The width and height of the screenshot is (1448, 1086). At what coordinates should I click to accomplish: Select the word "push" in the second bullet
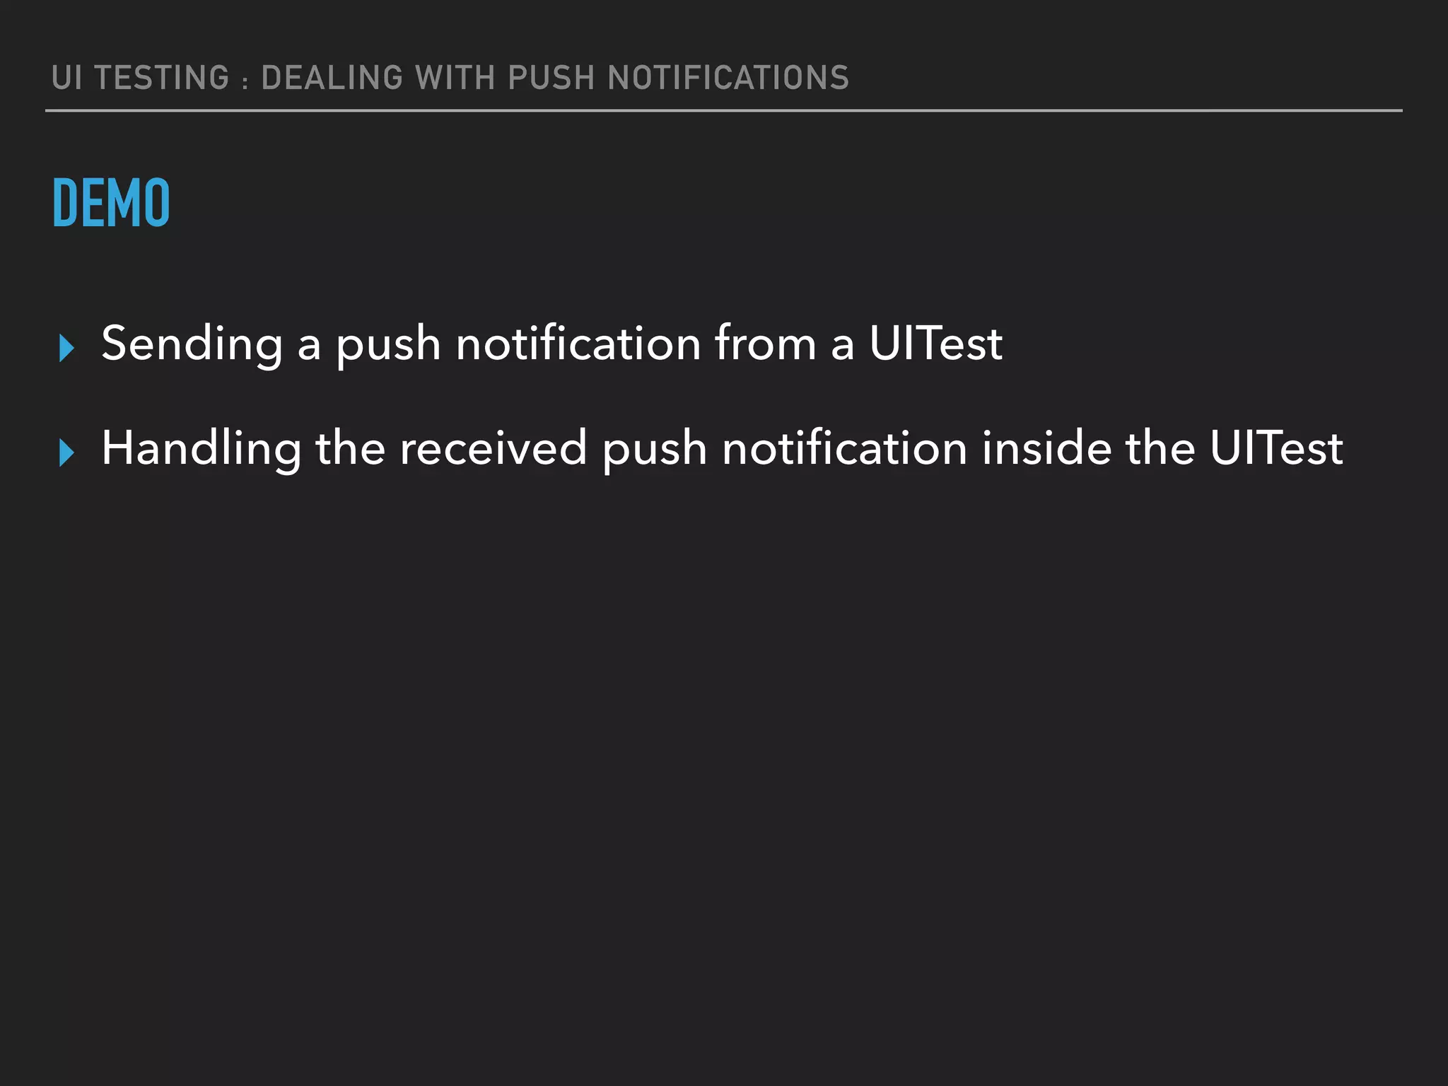click(x=655, y=451)
